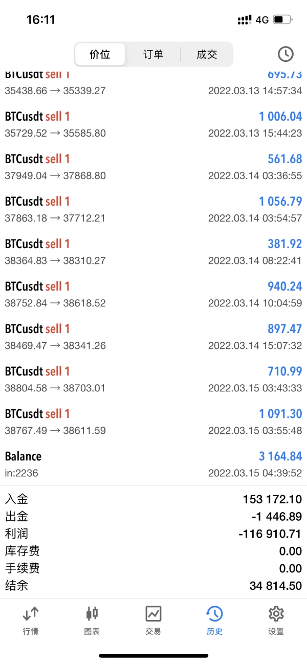The height and width of the screenshot is (664, 307).
Task: Tap the cellular signal bars icon
Action: (x=245, y=20)
